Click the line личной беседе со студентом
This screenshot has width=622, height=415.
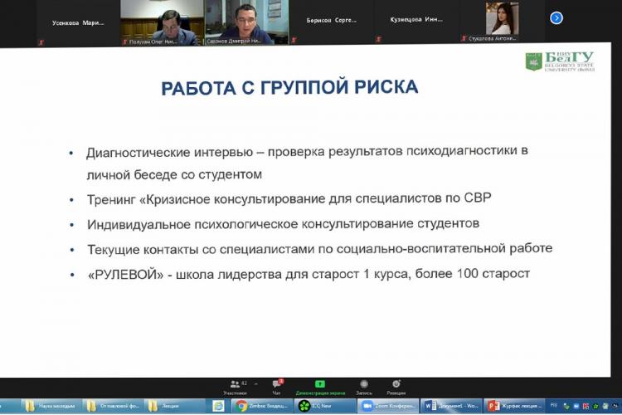(x=174, y=175)
